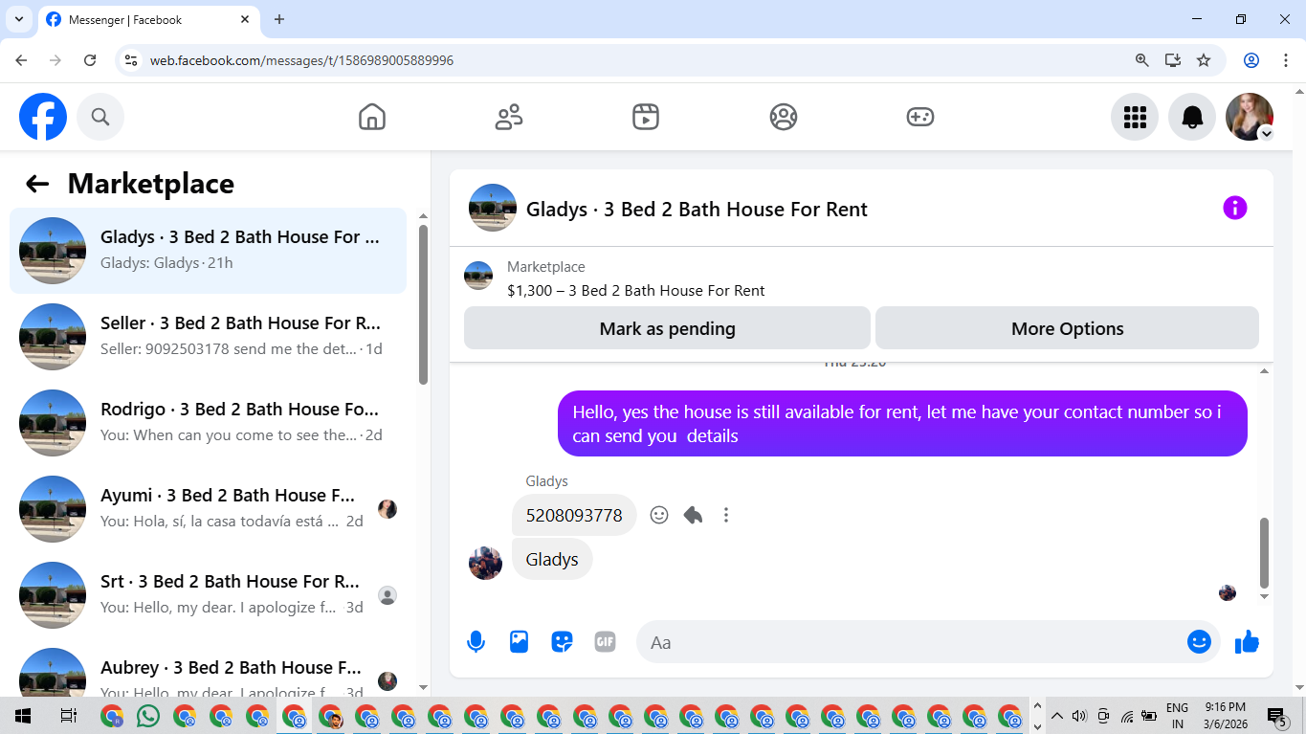The width and height of the screenshot is (1306, 734).
Task: Open more options for 5208093778 message
Action: pos(726,515)
